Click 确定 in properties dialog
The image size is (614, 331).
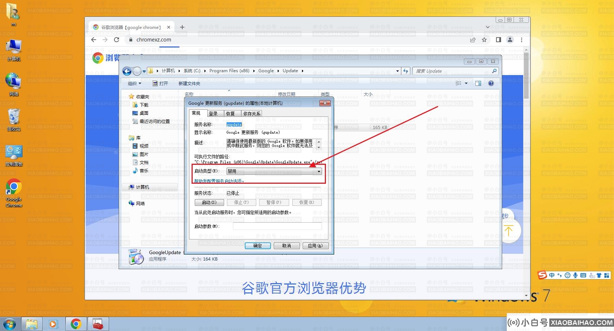258,246
